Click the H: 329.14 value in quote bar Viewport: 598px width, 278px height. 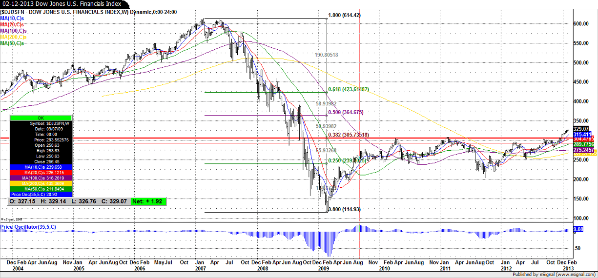[53, 201]
